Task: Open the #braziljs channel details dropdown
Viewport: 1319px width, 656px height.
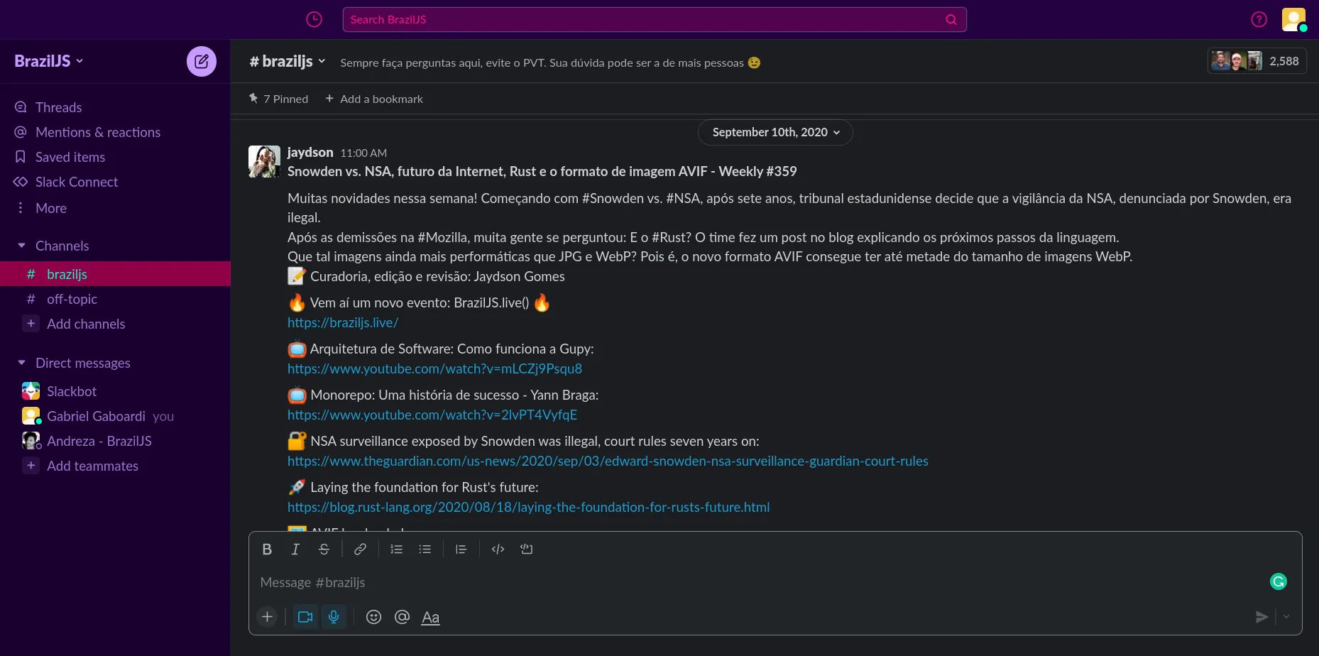Action: pos(288,62)
